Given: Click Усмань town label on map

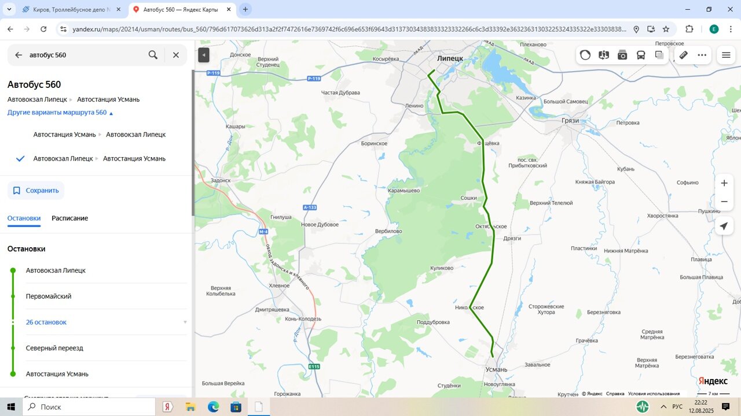Looking at the screenshot, I should (497, 369).
